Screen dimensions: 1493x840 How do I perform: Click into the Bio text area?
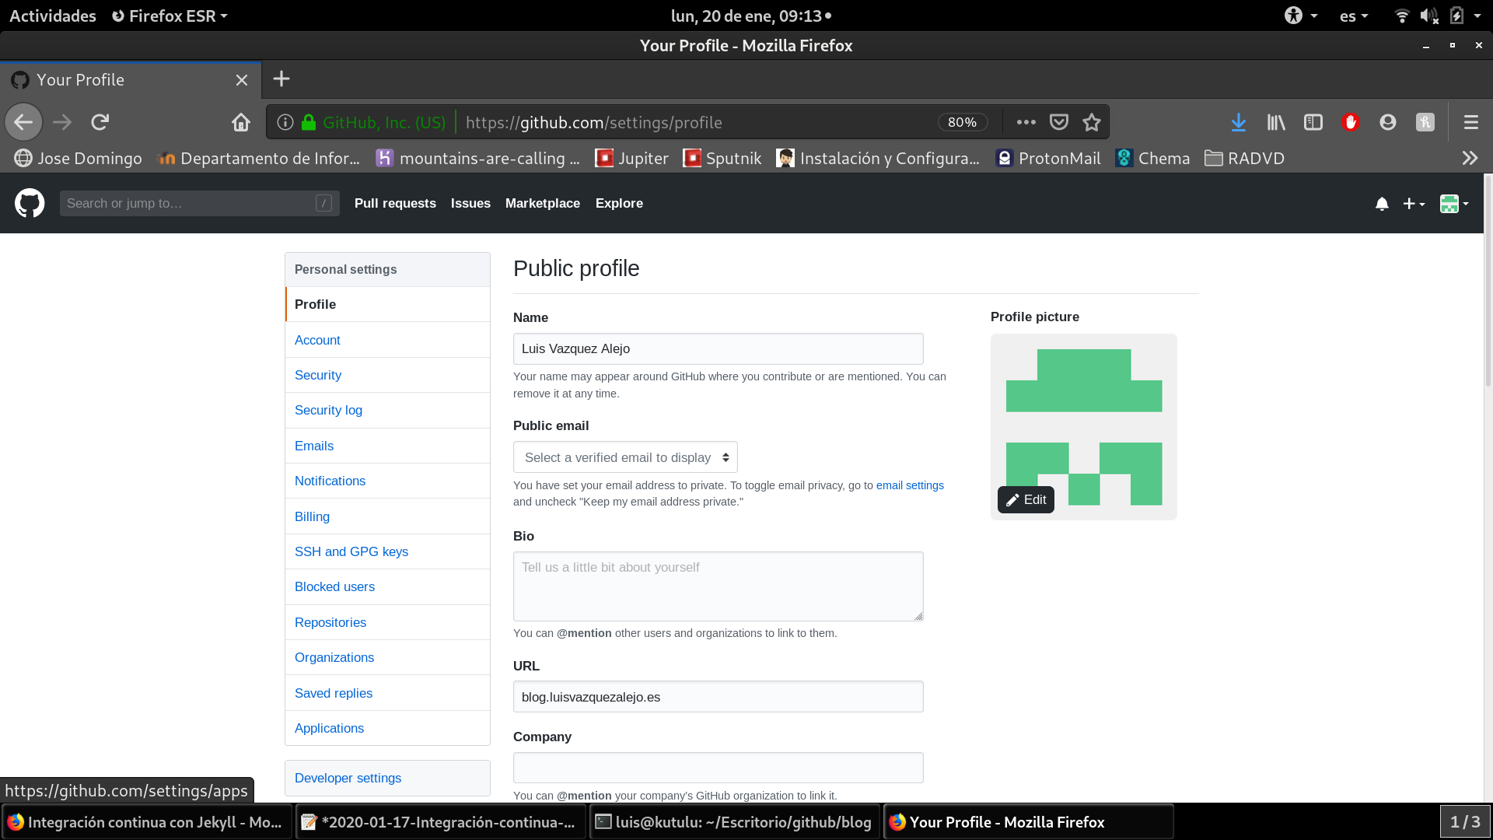718,586
